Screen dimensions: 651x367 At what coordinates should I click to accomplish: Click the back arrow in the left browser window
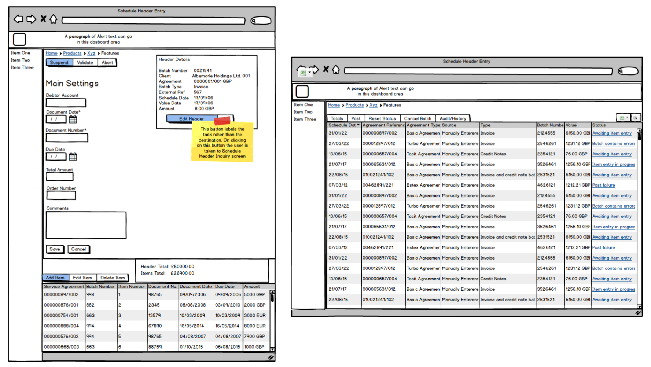click(18, 19)
